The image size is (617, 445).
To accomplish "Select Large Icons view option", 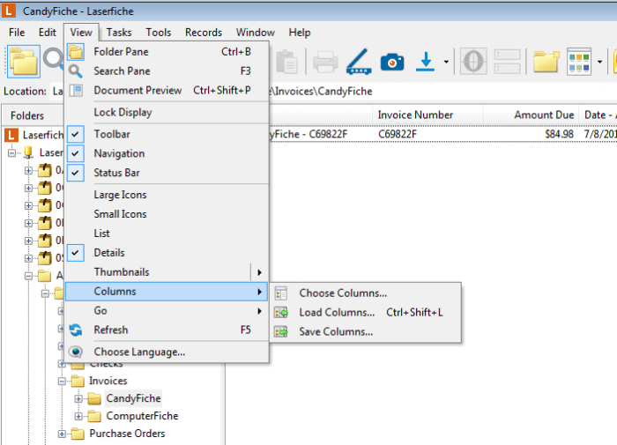I will coord(167,195).
